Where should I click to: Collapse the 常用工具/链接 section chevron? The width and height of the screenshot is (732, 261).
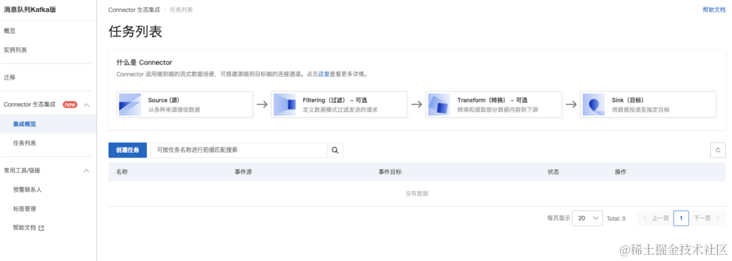click(86, 171)
